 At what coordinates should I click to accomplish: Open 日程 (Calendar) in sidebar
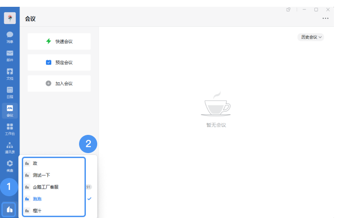(x=10, y=92)
